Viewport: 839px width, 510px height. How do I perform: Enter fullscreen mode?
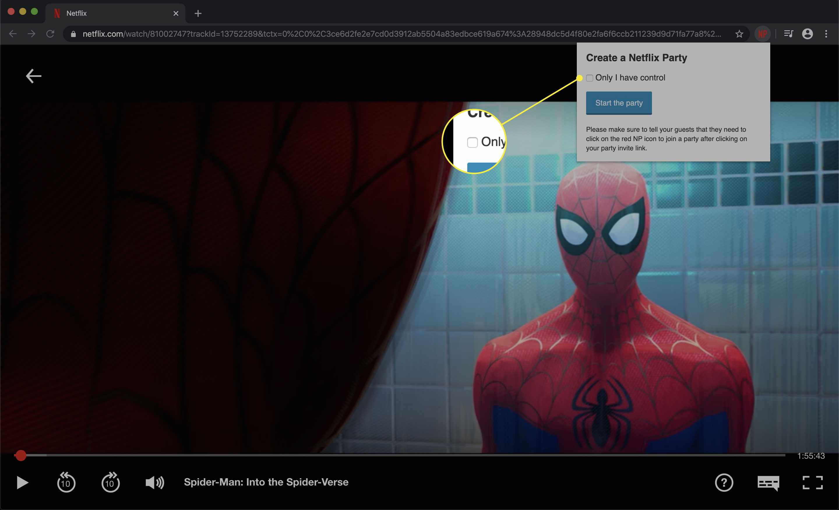point(812,482)
